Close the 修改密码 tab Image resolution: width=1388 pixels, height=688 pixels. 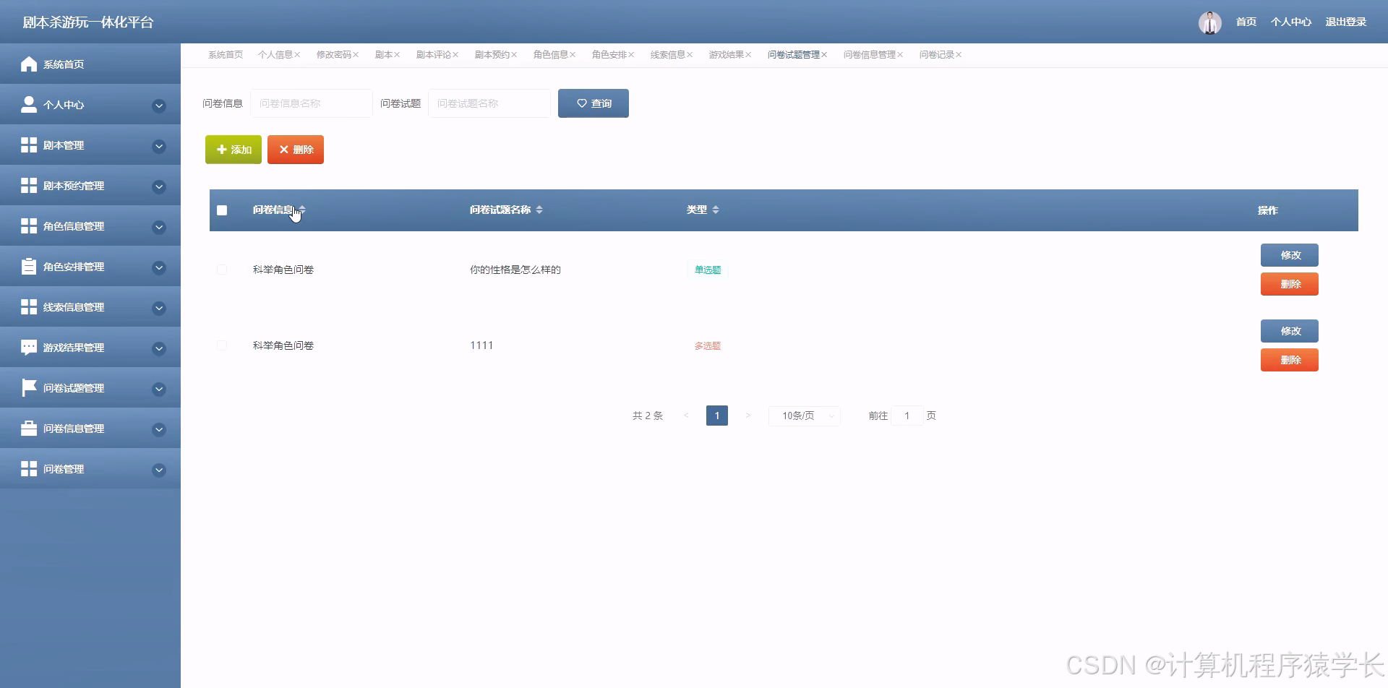tap(356, 55)
